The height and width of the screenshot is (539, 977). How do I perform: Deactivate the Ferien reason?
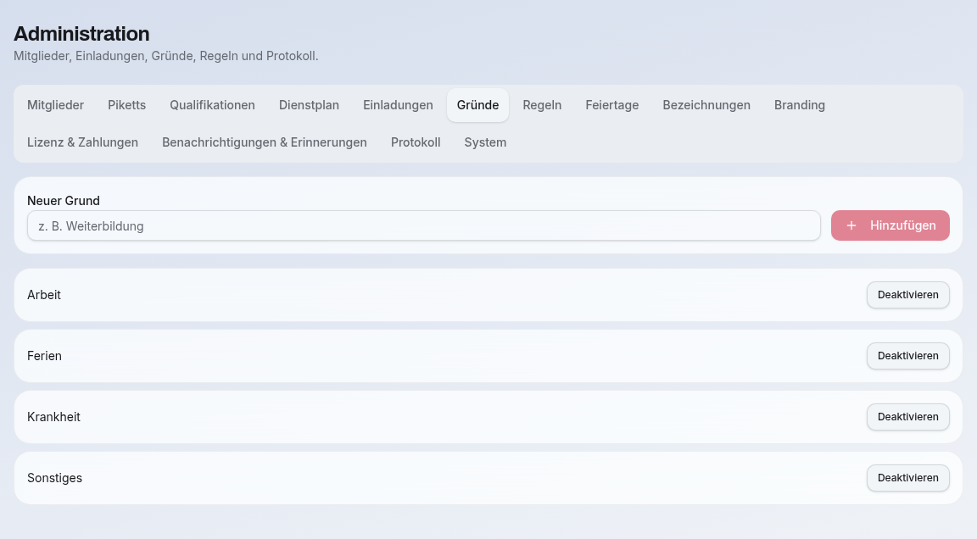[907, 356]
